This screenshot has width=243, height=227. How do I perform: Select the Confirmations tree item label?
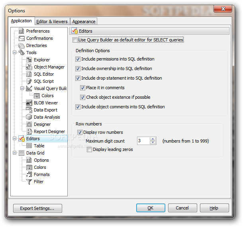coord(39,38)
